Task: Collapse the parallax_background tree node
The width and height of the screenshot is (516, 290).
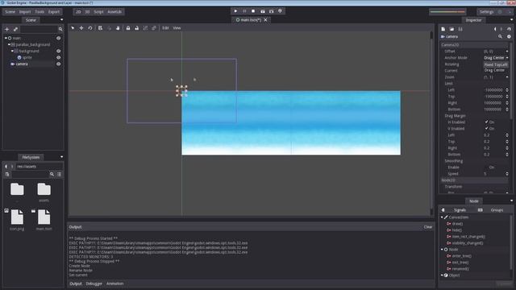Action: tap(9, 44)
